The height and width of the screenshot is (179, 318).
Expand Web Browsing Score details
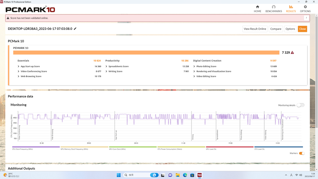[18, 76]
